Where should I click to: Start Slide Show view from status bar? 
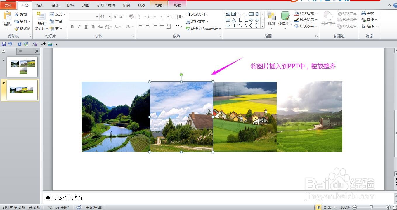click(335, 207)
